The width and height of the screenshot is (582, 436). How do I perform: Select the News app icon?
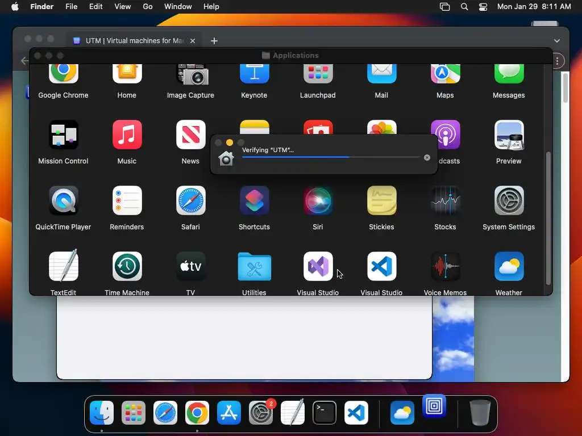pos(191,135)
